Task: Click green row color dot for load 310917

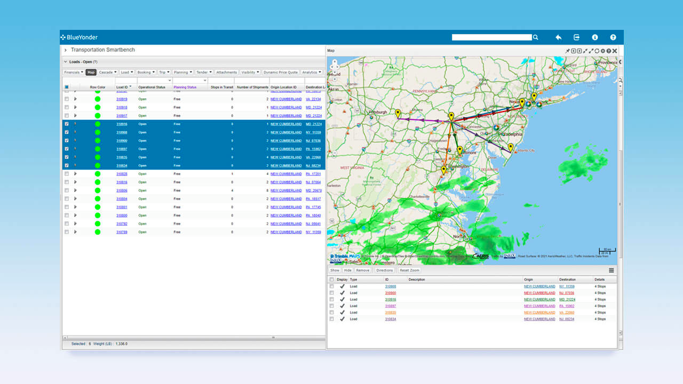Action: coord(98,116)
